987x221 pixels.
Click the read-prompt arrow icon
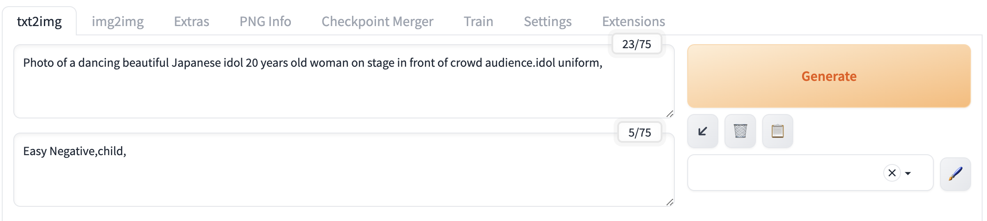[x=703, y=131]
